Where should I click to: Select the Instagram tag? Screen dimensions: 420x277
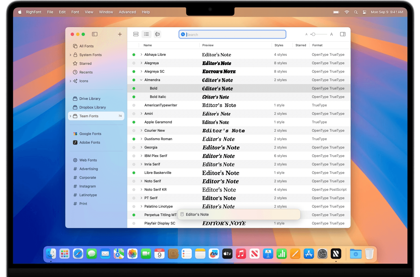coord(84,186)
